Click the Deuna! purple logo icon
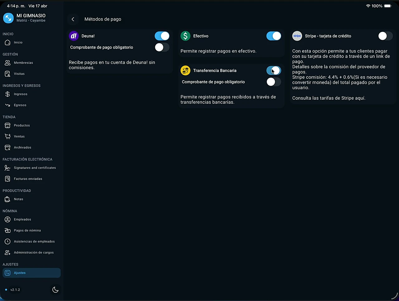The height and width of the screenshot is (301, 399). coord(74,36)
